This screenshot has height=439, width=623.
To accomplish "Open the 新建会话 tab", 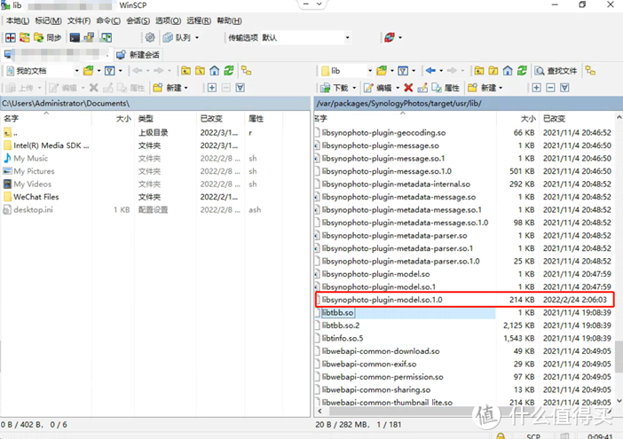I will [138, 55].
